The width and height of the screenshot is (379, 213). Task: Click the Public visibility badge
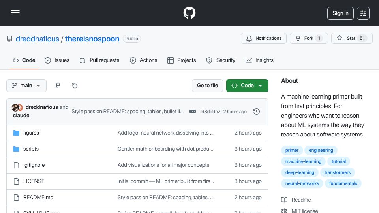[132, 39]
